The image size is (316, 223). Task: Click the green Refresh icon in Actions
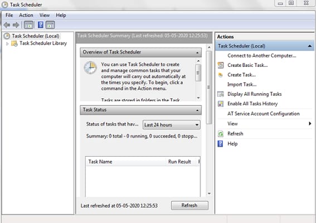pyautogui.click(x=221, y=134)
